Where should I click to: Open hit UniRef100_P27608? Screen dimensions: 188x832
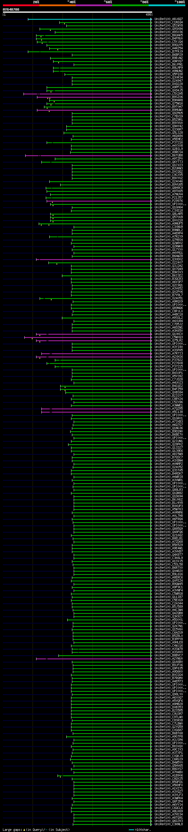(x=168, y=363)
